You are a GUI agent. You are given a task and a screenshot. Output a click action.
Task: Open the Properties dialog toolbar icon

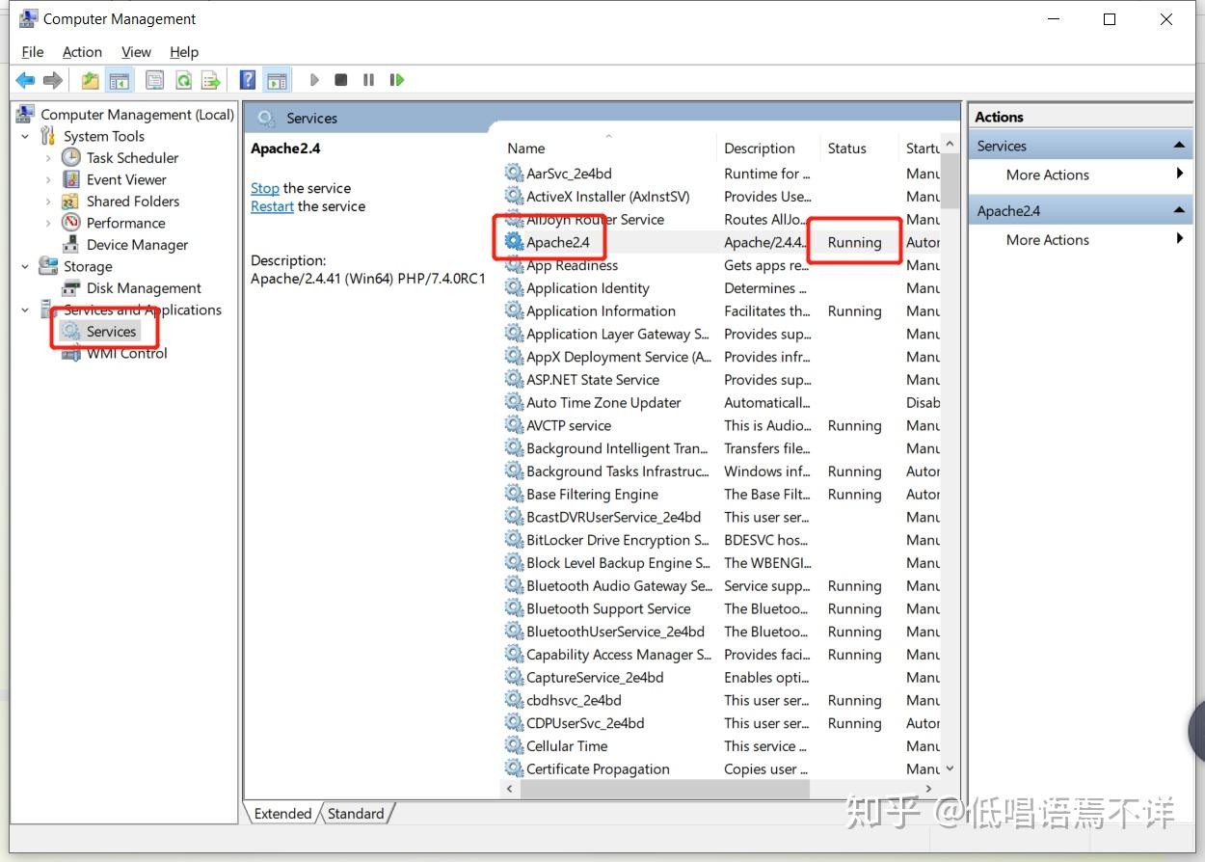(154, 79)
